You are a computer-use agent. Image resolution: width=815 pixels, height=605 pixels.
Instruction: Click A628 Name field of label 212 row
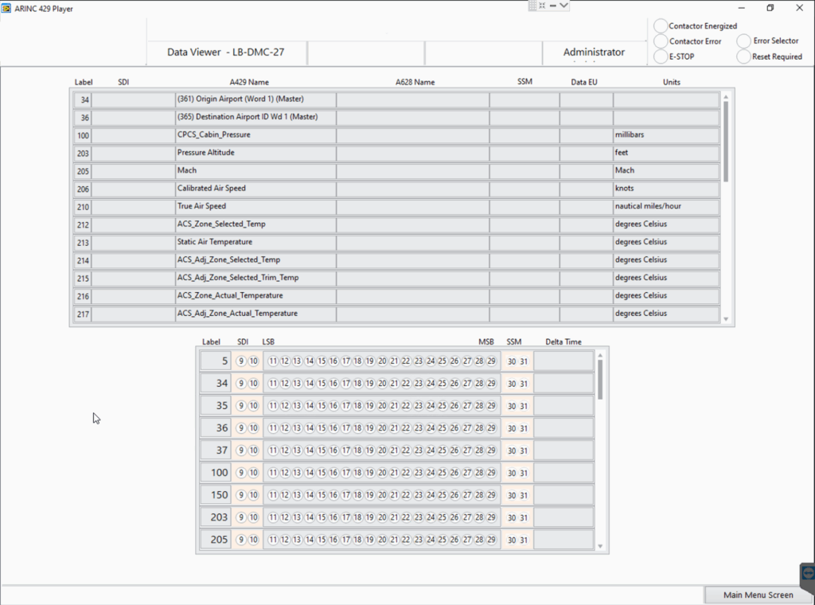click(413, 225)
